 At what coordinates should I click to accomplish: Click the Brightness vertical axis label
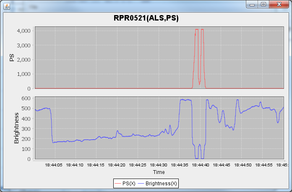coord(17,128)
